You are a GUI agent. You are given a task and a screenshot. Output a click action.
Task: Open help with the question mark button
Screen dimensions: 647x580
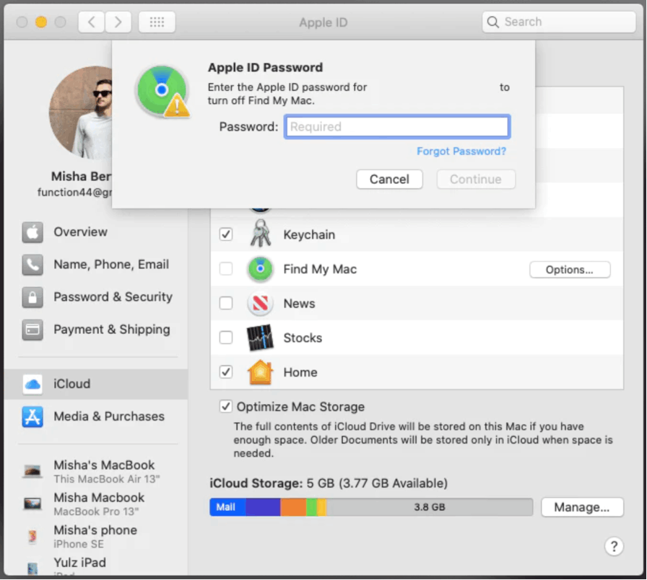614,547
